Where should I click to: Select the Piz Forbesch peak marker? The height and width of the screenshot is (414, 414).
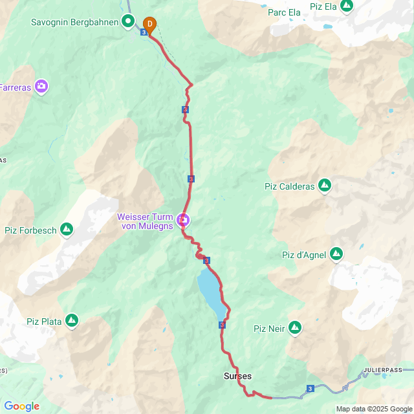67,230
